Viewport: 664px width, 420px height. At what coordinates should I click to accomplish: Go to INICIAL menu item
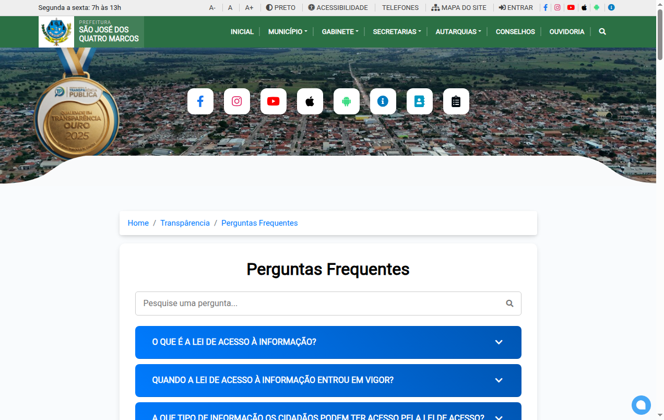click(242, 32)
